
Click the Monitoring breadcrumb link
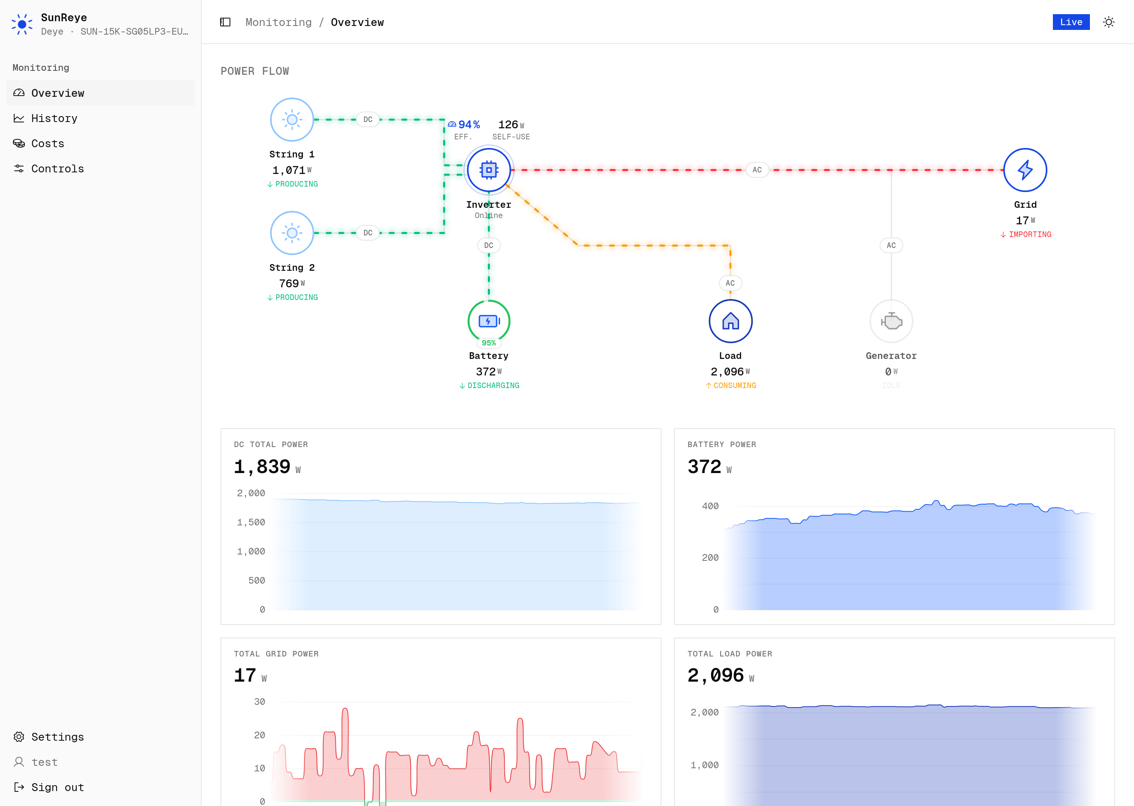(x=278, y=22)
